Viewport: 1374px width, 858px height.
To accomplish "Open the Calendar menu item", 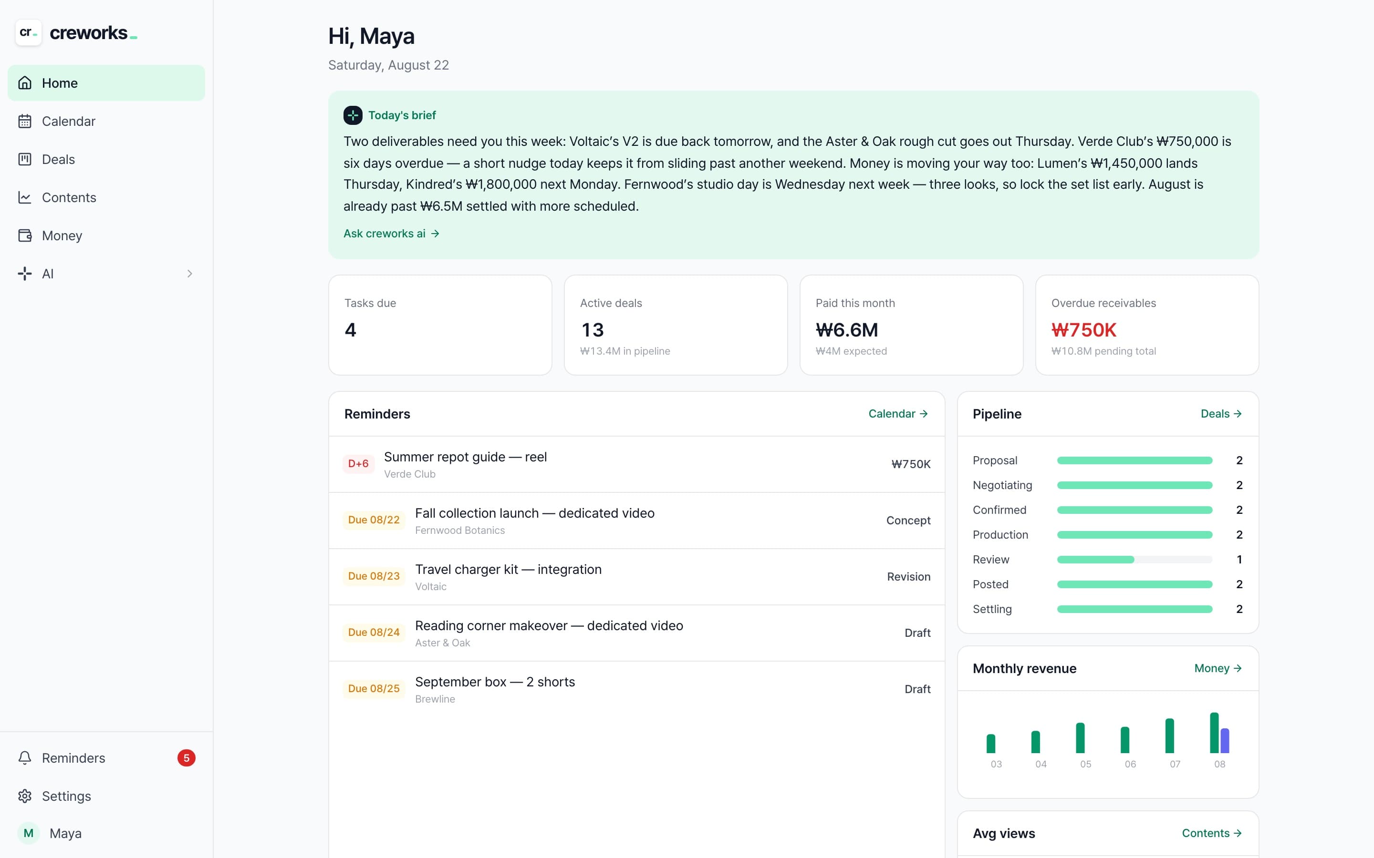I will click(106, 121).
